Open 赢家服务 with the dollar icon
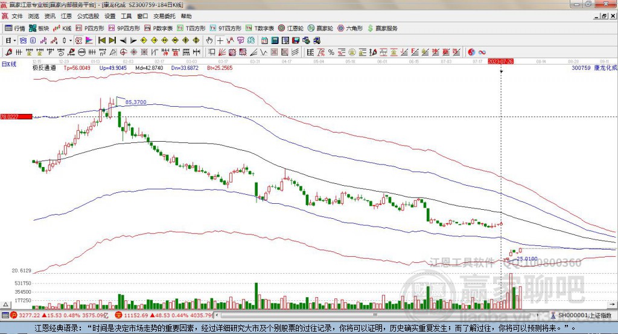Image resolution: width=618 pixels, height=334 pixels. point(382,28)
